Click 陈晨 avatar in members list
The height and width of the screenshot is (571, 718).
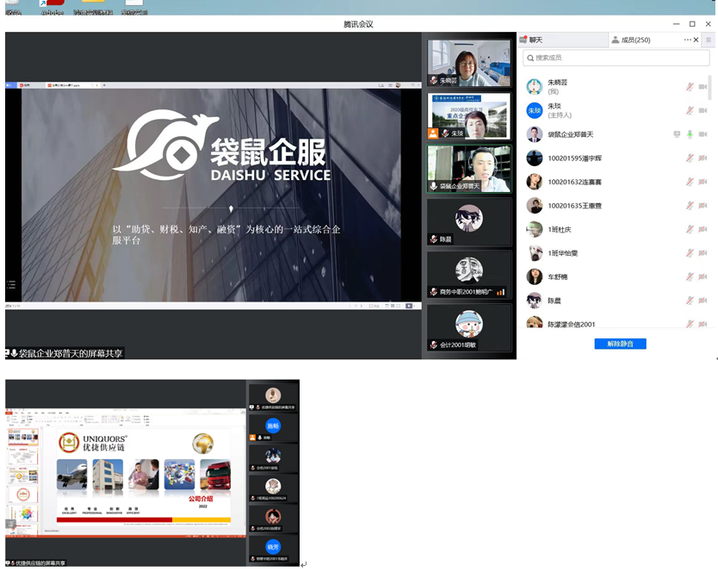point(535,301)
